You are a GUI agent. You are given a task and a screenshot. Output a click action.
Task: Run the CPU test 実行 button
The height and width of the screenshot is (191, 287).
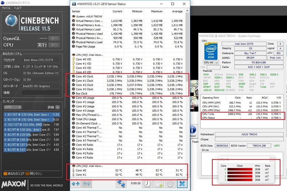[54, 45]
